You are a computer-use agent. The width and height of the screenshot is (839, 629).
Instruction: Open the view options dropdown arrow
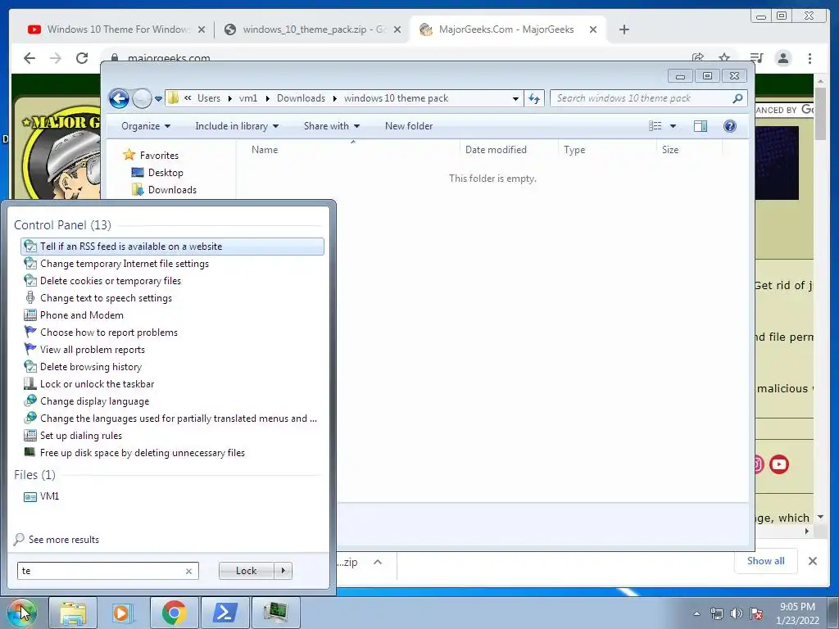pyautogui.click(x=673, y=126)
